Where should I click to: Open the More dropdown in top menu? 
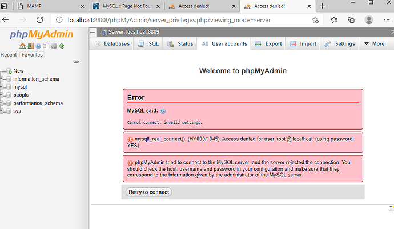tap(374, 44)
